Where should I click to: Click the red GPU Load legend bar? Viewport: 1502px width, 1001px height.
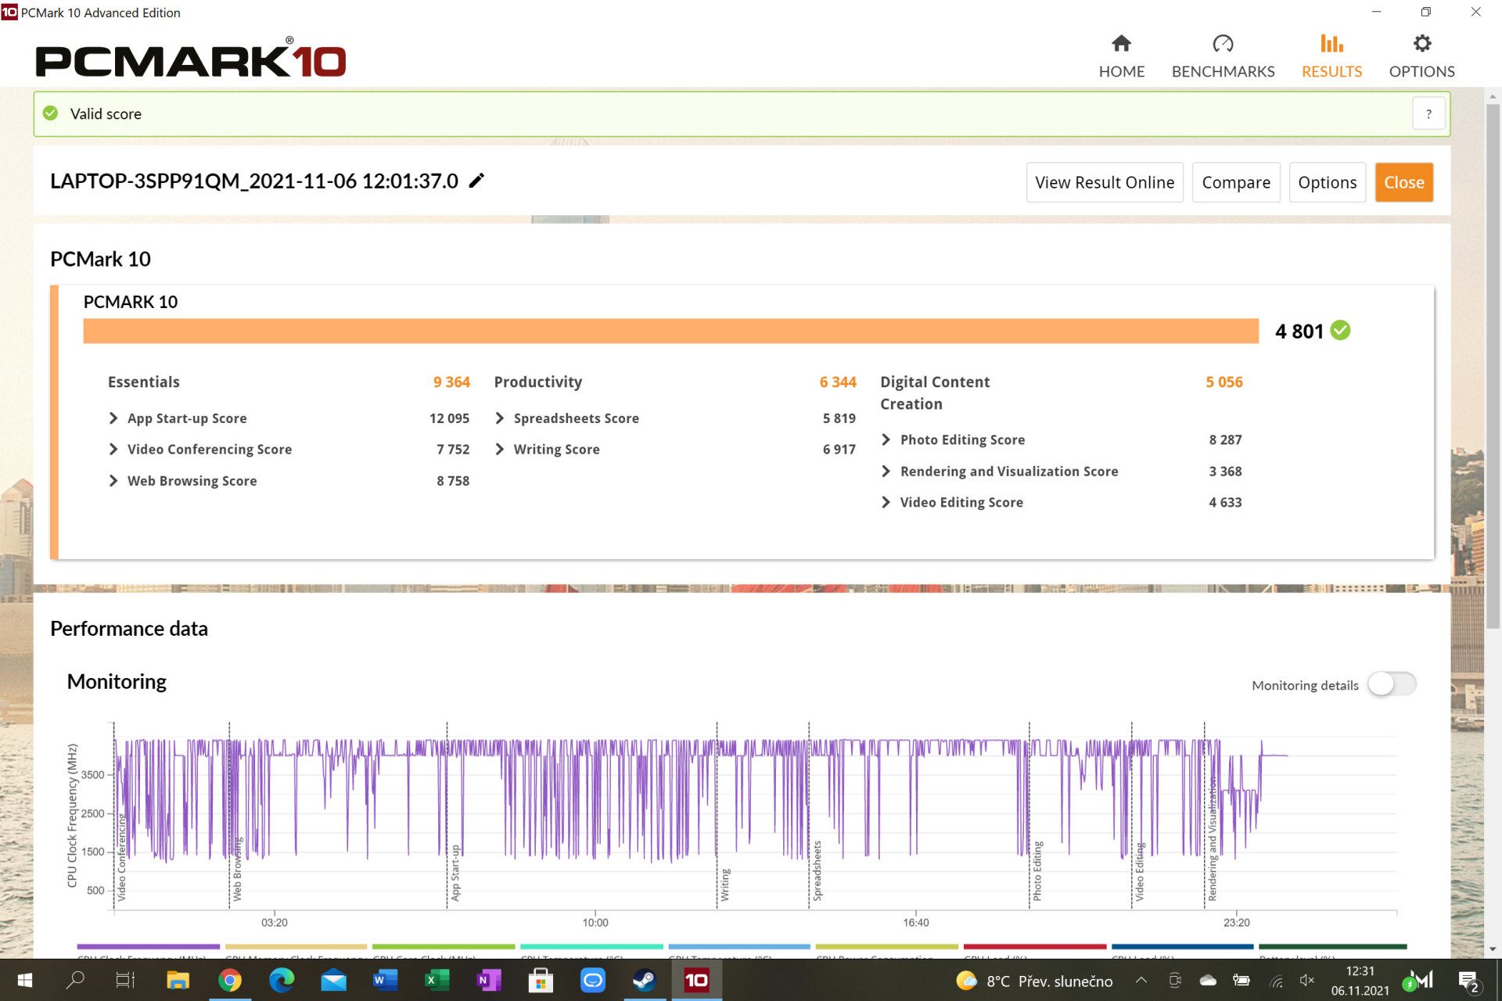pos(1035,947)
